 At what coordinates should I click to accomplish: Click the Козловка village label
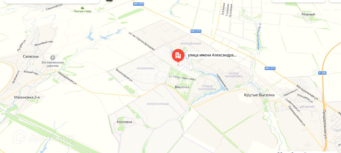(x=124, y=122)
